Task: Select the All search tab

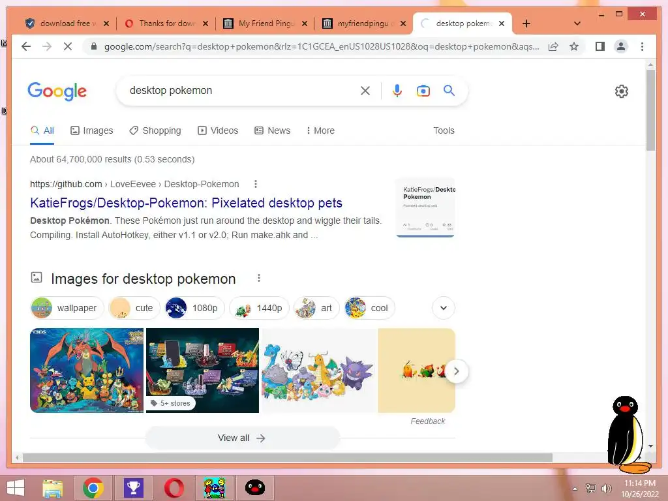Action: point(42,130)
